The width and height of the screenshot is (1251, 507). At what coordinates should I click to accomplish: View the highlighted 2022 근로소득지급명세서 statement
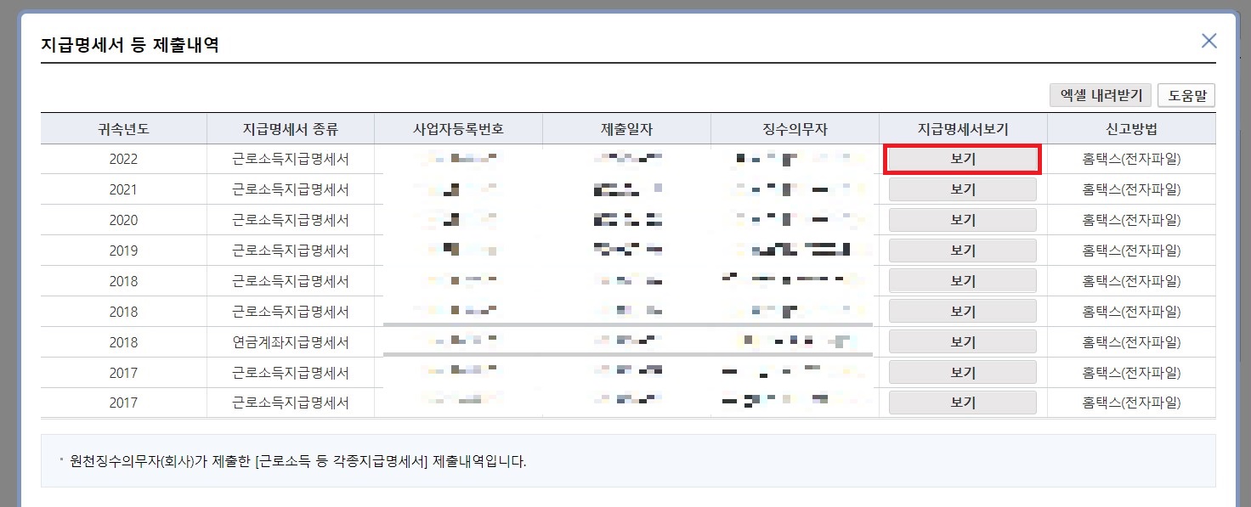point(961,158)
